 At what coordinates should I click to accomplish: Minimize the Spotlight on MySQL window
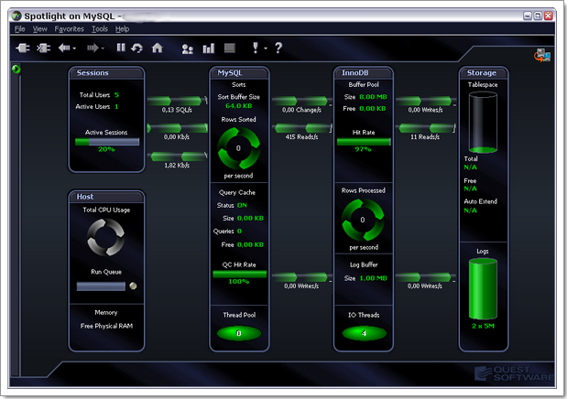click(528, 16)
